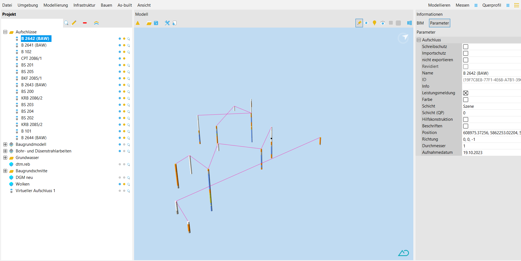Click the yellow pencil edit icon

pyautogui.click(x=74, y=23)
